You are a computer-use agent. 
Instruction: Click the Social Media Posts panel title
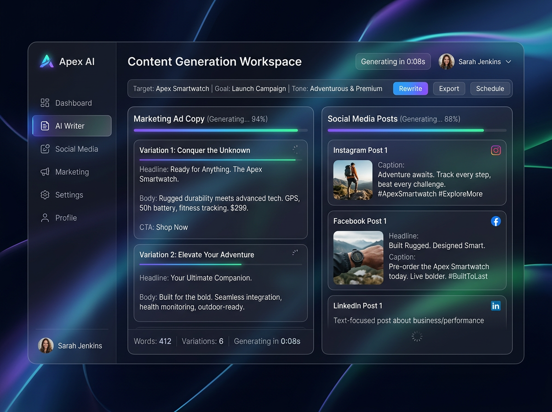(362, 119)
